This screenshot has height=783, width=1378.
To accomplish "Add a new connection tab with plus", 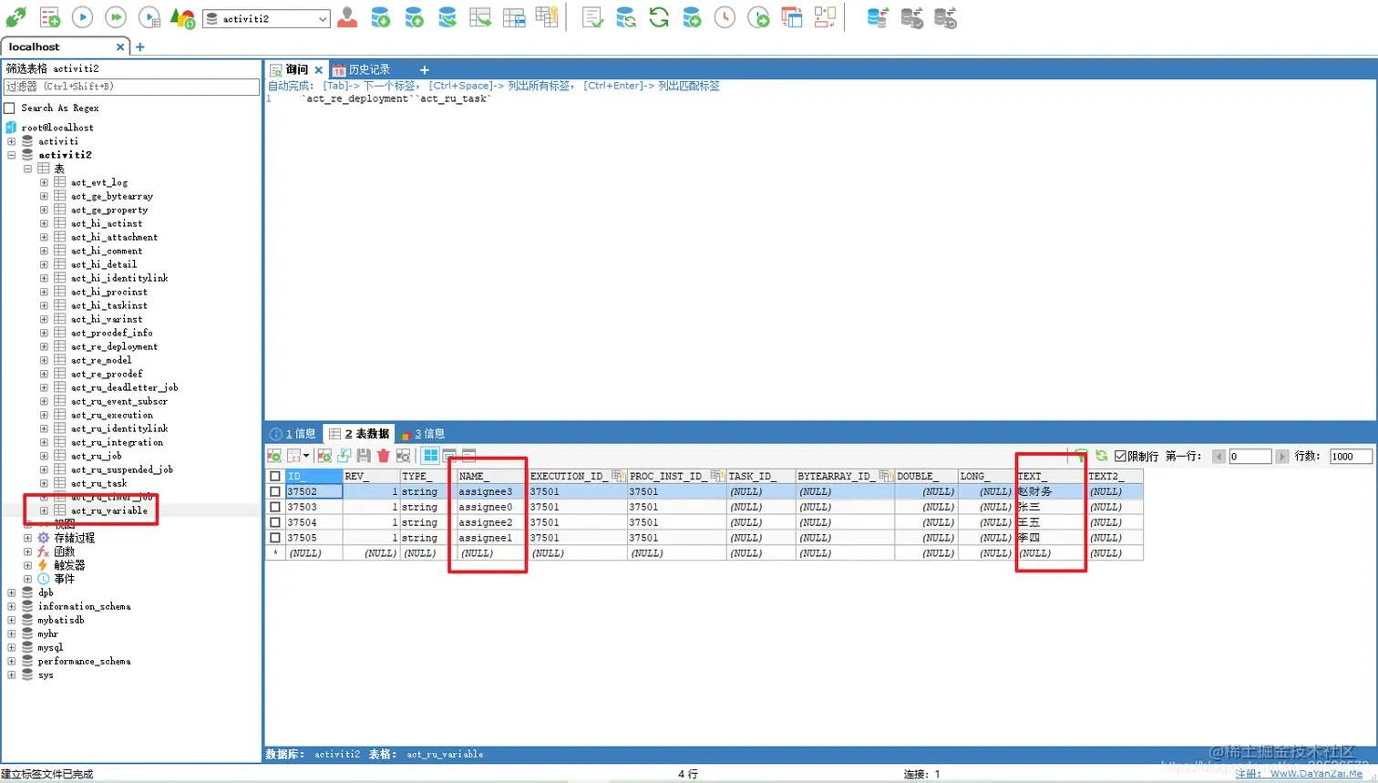I will tap(139, 46).
